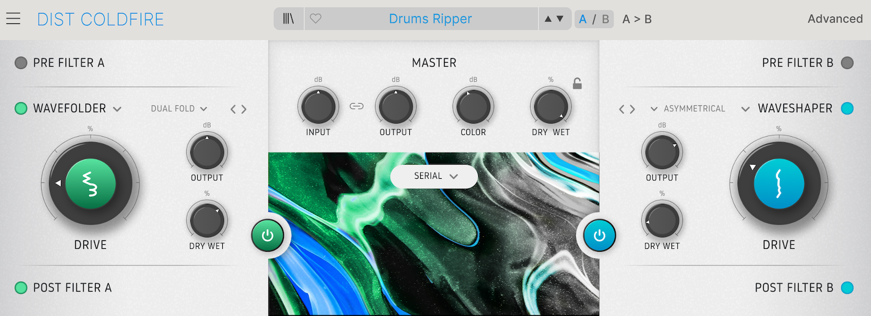Click distortion A OUTPUT knob
871x316 pixels.
pyautogui.click(x=207, y=152)
